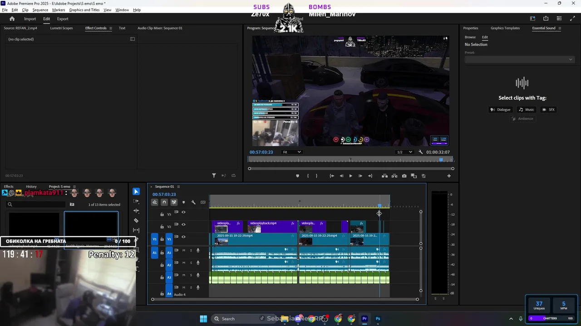Select the Selection tool arrow
The height and width of the screenshot is (326, 581).
click(x=136, y=192)
